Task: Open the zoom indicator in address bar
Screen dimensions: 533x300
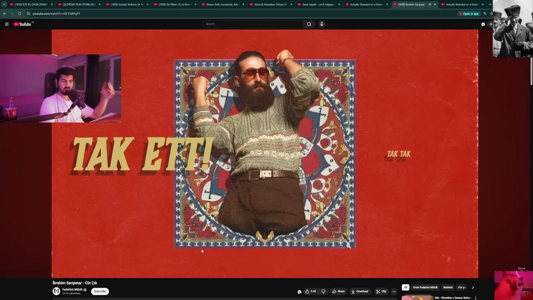Action: [485, 14]
